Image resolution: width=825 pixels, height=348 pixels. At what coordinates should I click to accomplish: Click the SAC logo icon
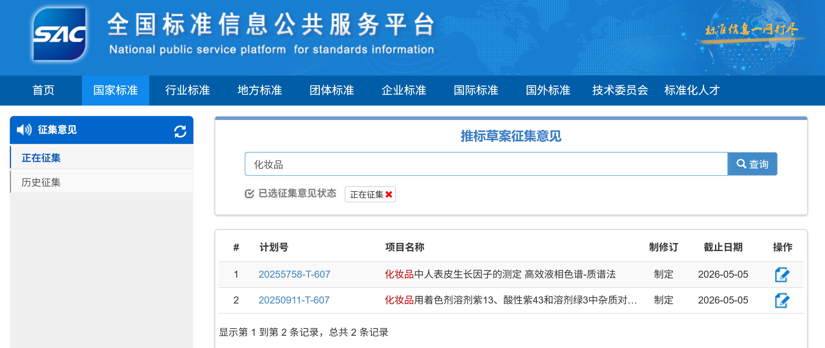pyautogui.click(x=60, y=34)
